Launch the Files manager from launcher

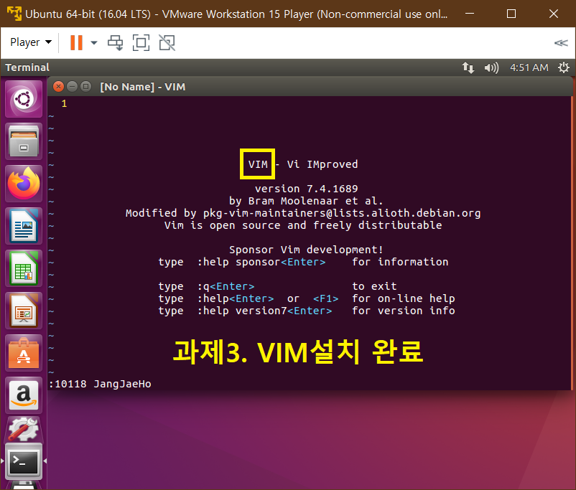coord(24,141)
